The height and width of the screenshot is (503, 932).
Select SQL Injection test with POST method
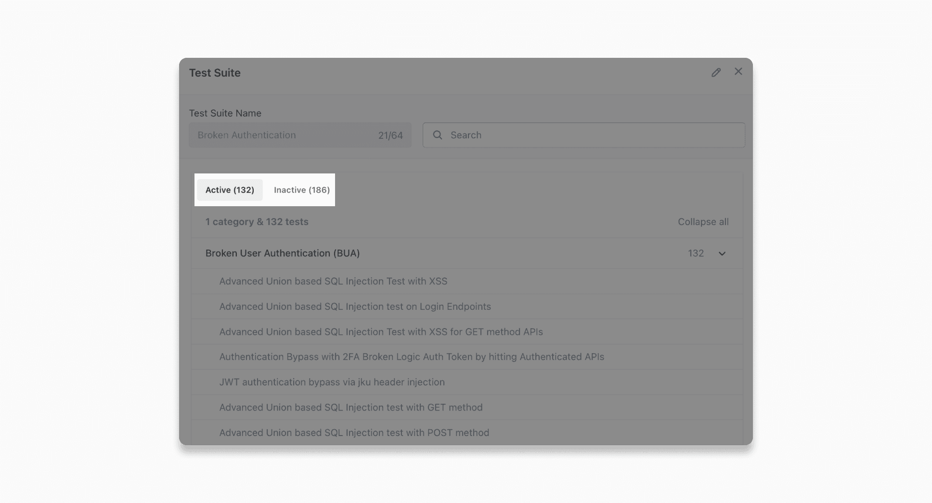point(467,432)
